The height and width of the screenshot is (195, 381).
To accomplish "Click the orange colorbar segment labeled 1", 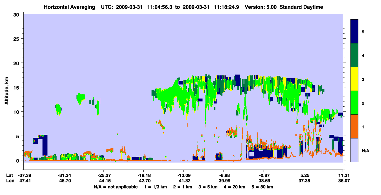I will click(x=354, y=126).
